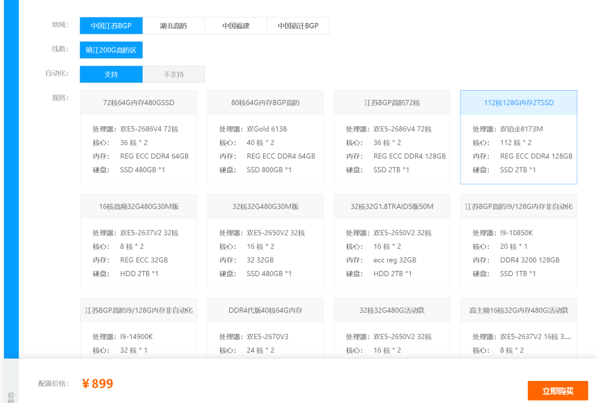Image resolution: width=596 pixels, height=403 pixels.
Task: Choose the 16核高频32G480G30M版 plan
Action: [x=139, y=241]
